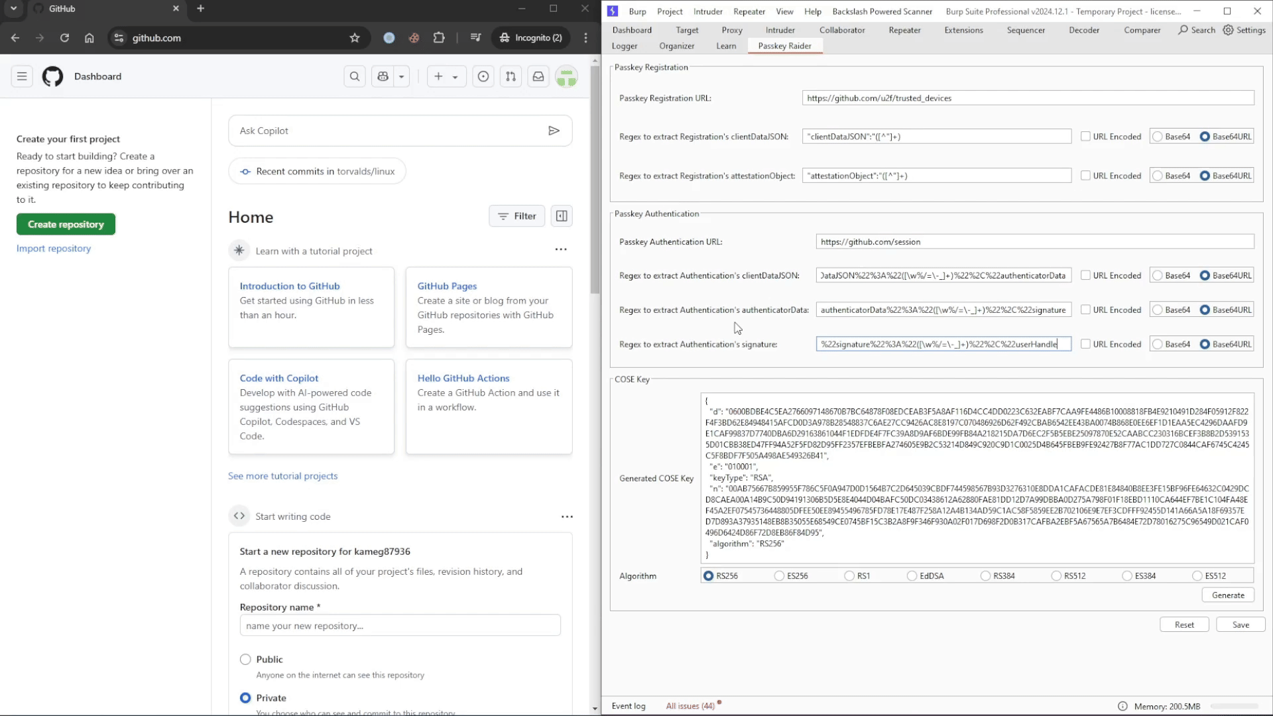Open the GitHub notifications inbox icon

(538, 76)
